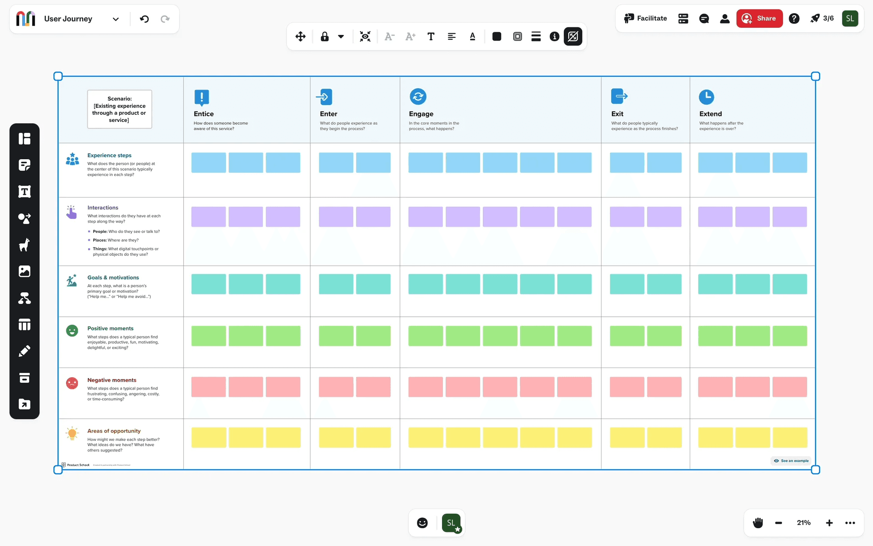Open the comments panel

click(704, 19)
